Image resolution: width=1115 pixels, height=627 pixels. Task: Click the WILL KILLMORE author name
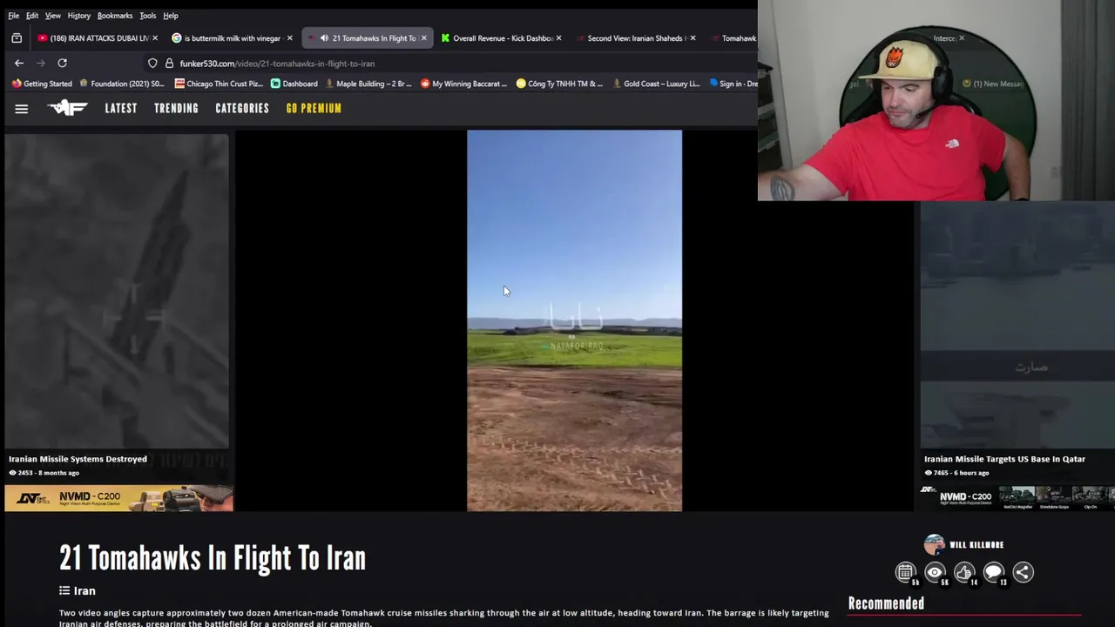[x=976, y=545]
